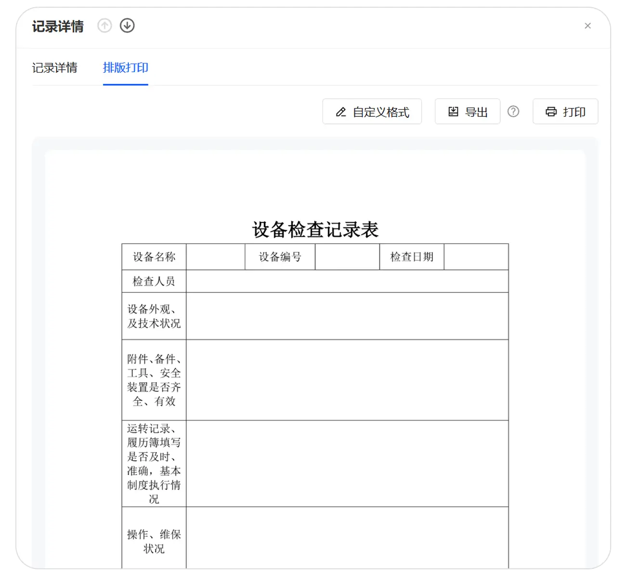626x577 pixels.
Task: Click the empty value cell beside 检查人员
Action: pyautogui.click(x=347, y=281)
